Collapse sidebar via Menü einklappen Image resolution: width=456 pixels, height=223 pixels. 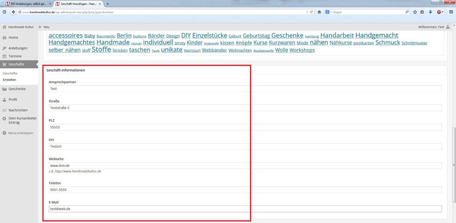pyautogui.click(x=21, y=133)
